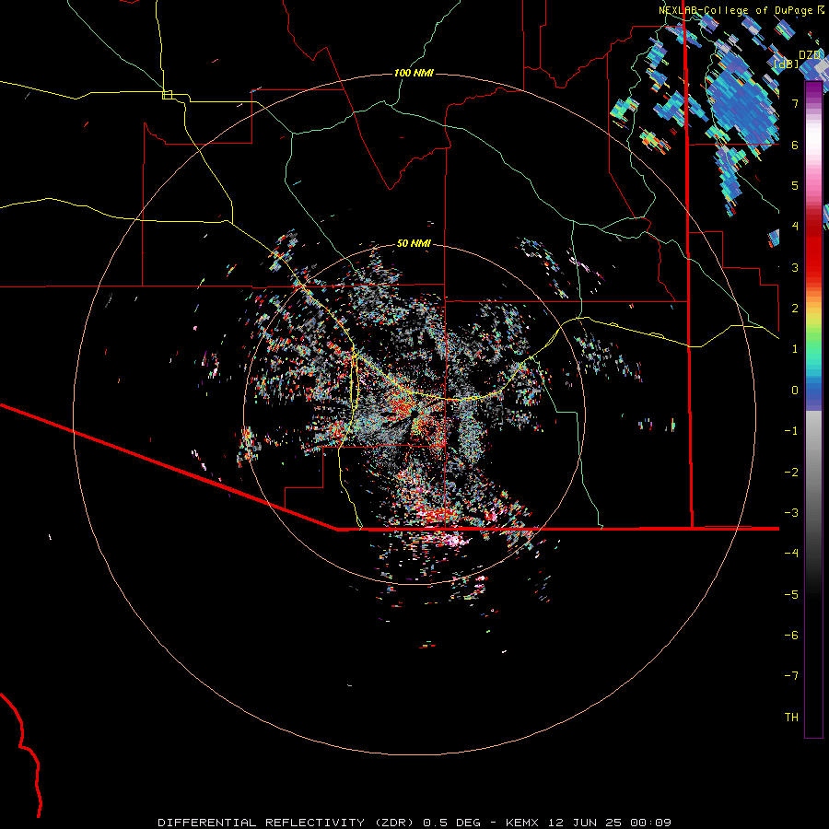Click the [dB] unit label
This screenshot has width=829, height=829.
coord(787,64)
